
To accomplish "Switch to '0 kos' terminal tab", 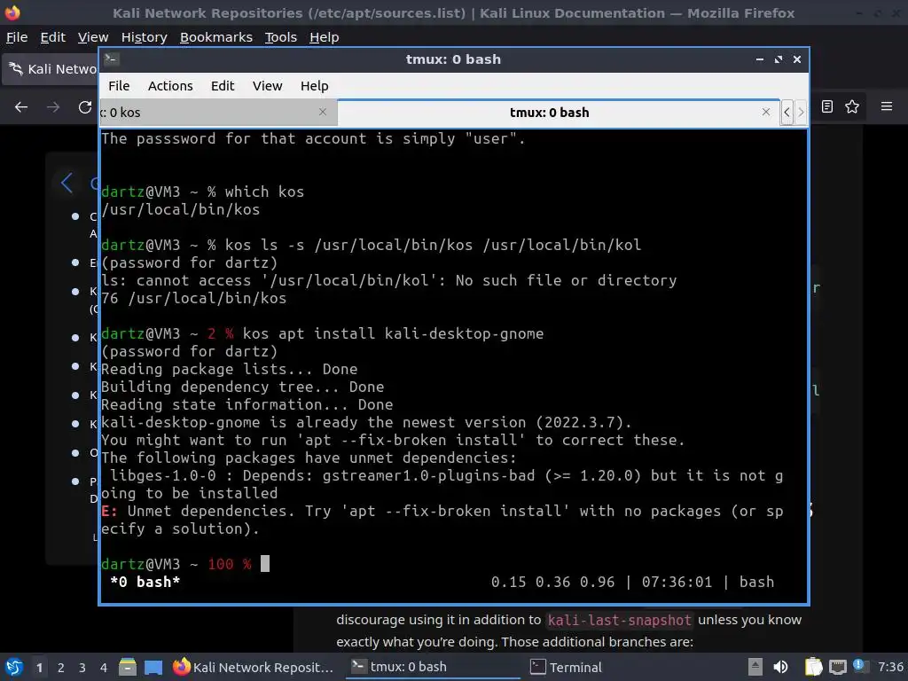I will [x=217, y=113].
